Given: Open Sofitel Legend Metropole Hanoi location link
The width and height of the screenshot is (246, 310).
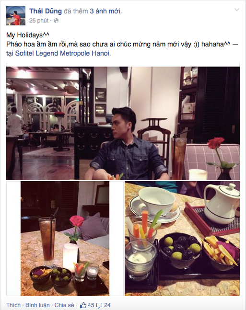Looking at the screenshot, I should (x=62, y=53).
